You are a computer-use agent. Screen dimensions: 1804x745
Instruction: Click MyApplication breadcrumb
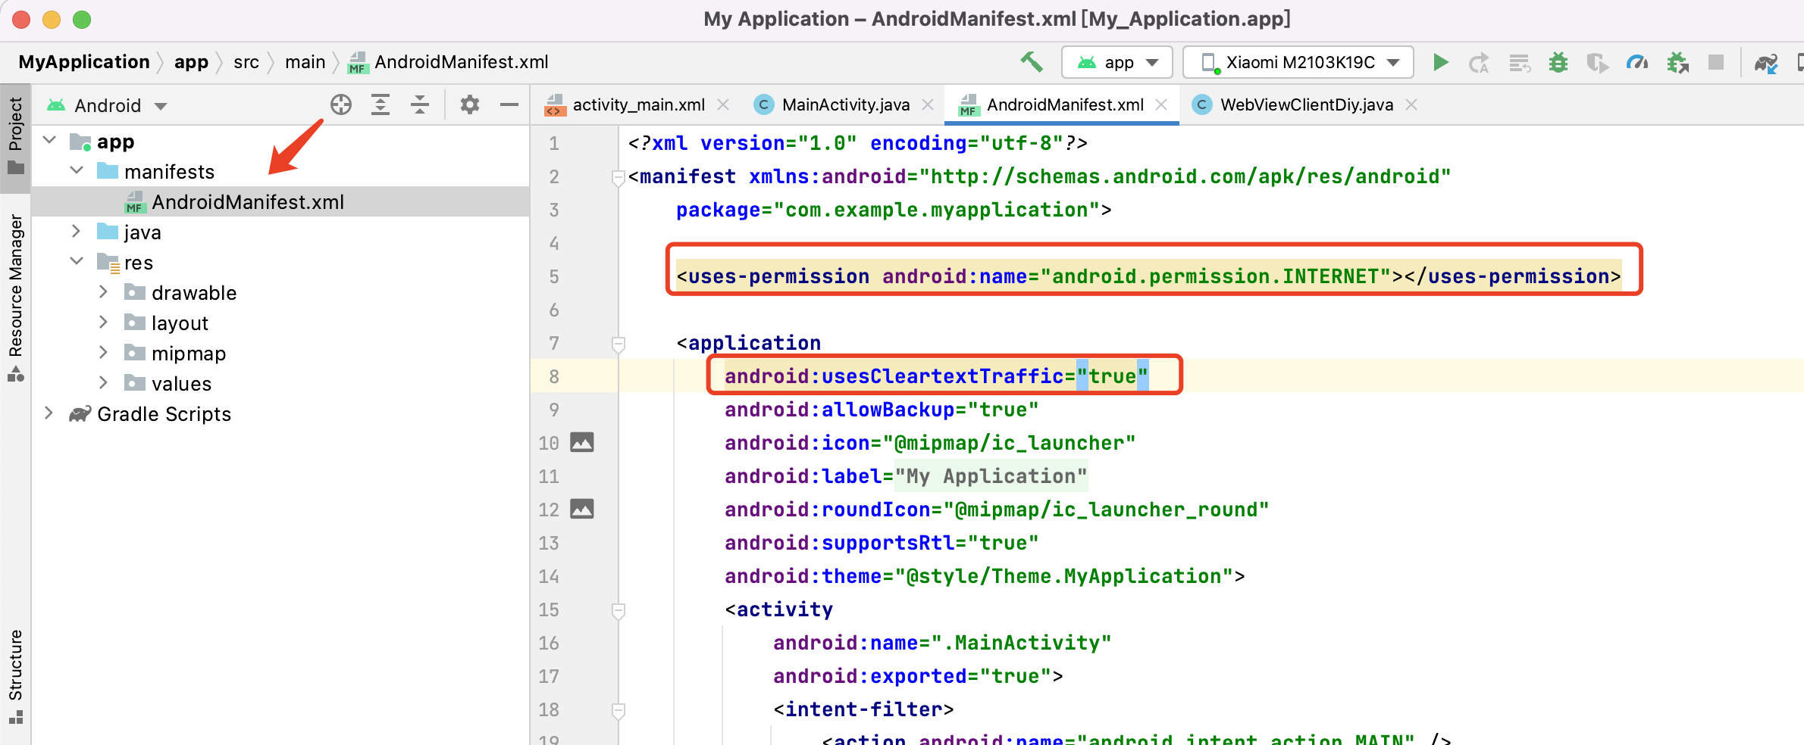(84, 62)
